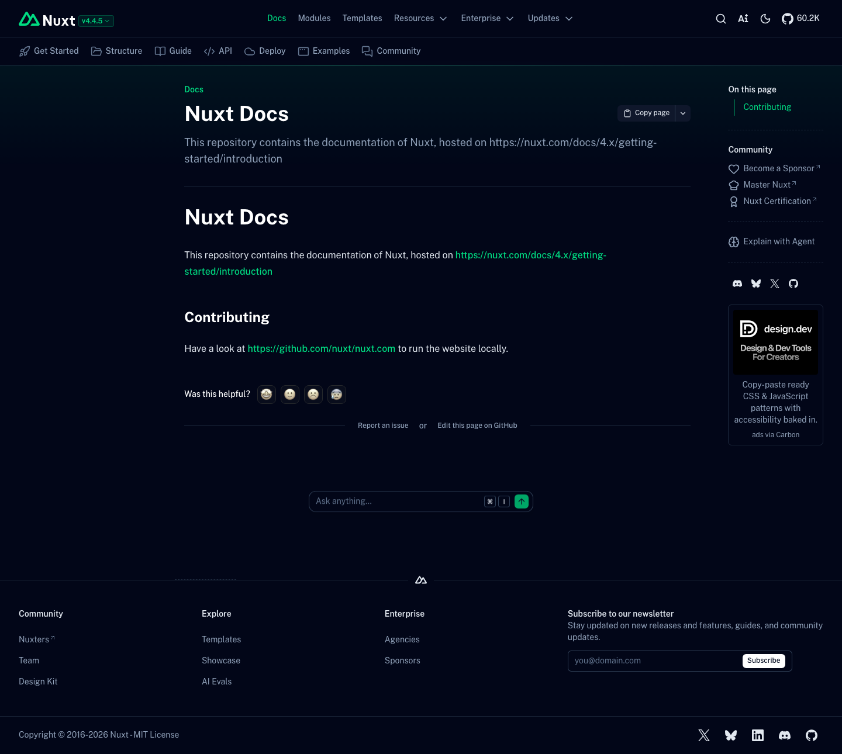
Task: Rate page with star-struck emoji
Action: (267, 395)
